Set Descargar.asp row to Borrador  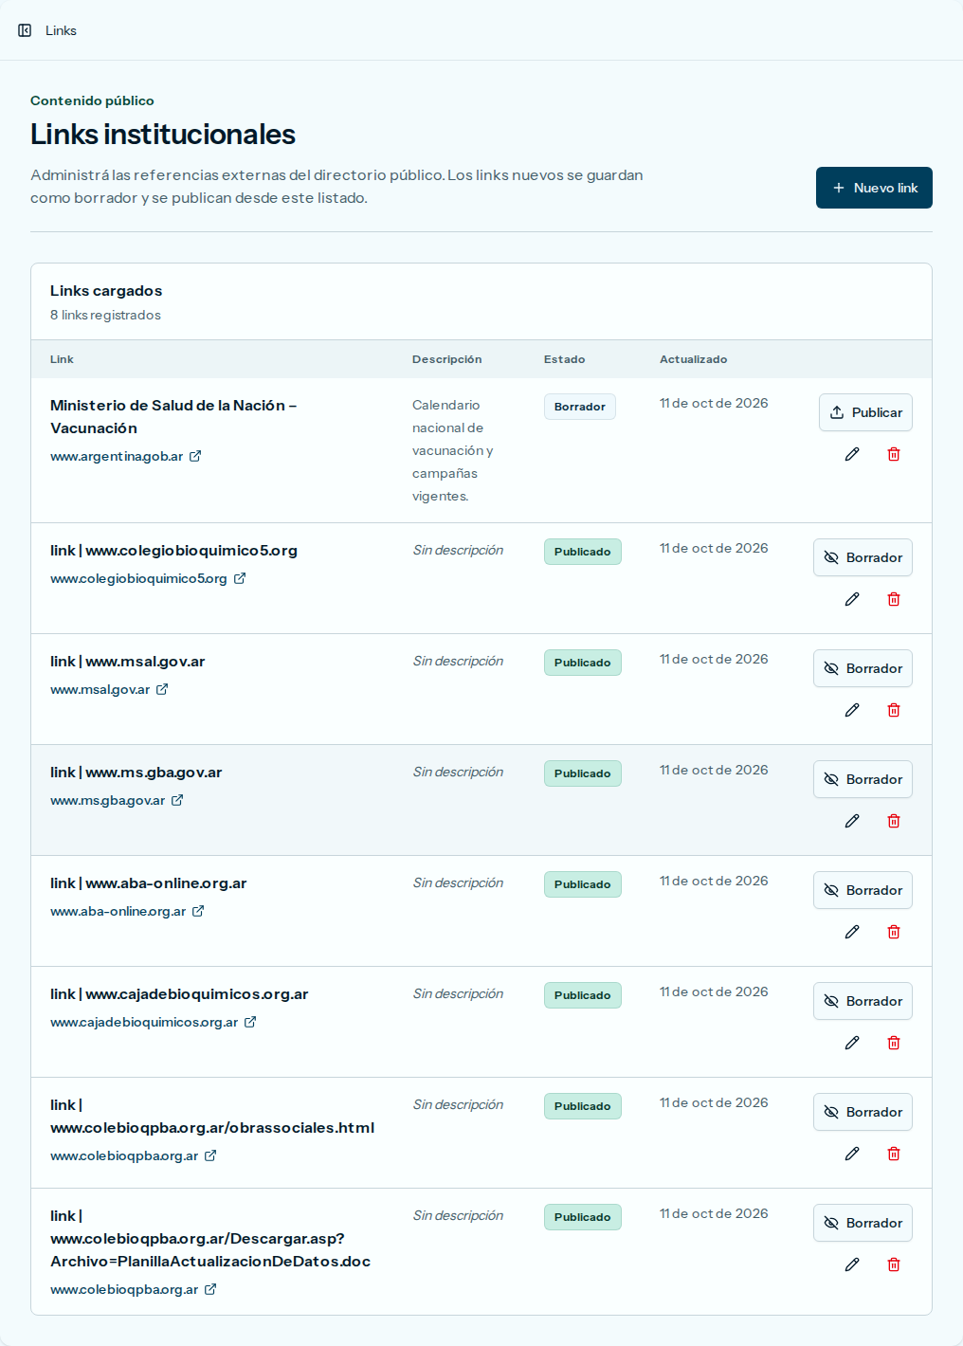tap(863, 1223)
